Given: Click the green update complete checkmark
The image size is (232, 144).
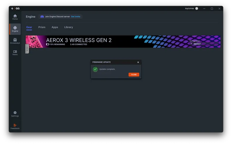Looking at the screenshot, I should point(95,69).
